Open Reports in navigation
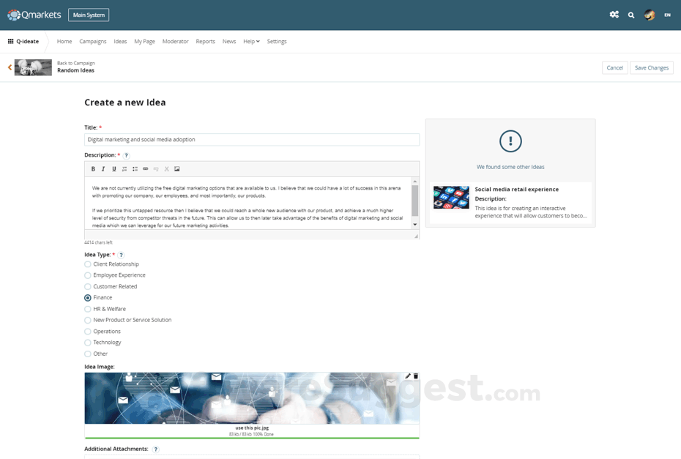The image size is (681, 459). (206, 41)
